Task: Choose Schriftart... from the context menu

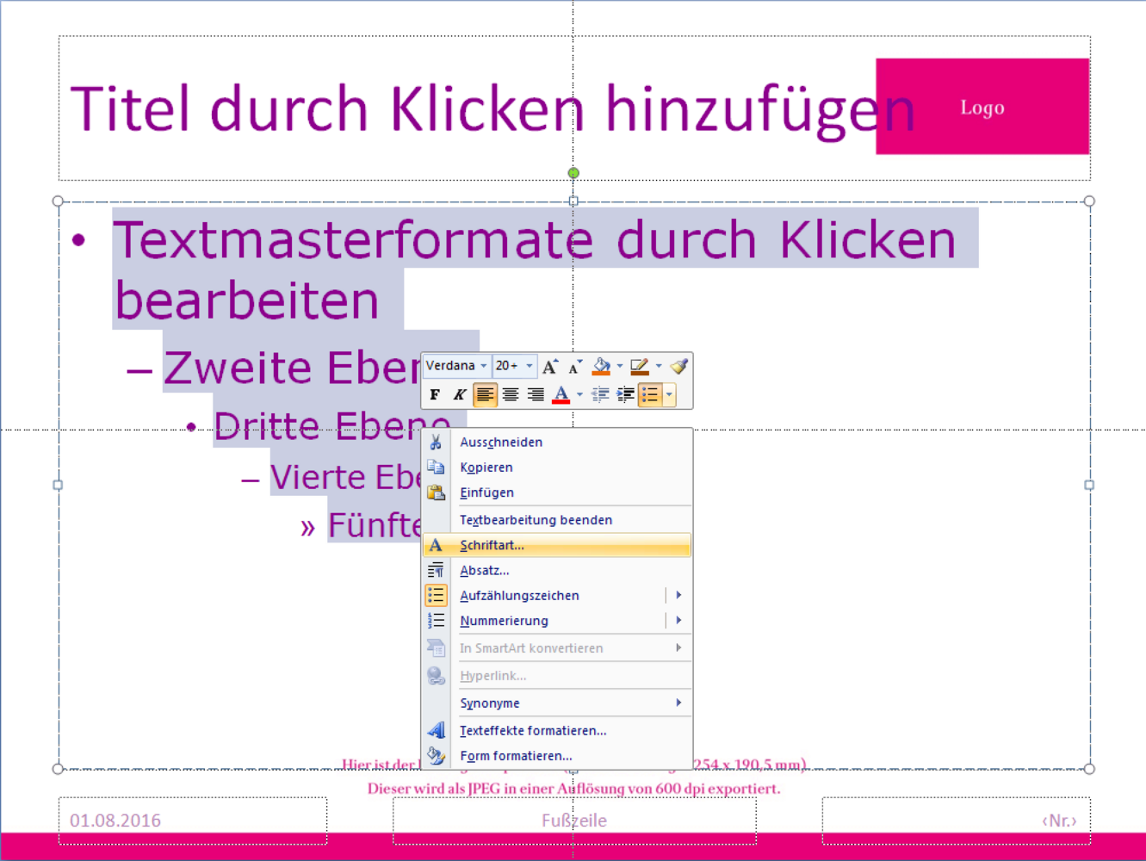Action: pyautogui.click(x=492, y=545)
